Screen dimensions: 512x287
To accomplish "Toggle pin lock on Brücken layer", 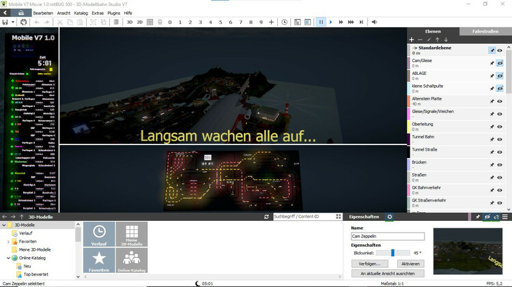I will [490, 166].
